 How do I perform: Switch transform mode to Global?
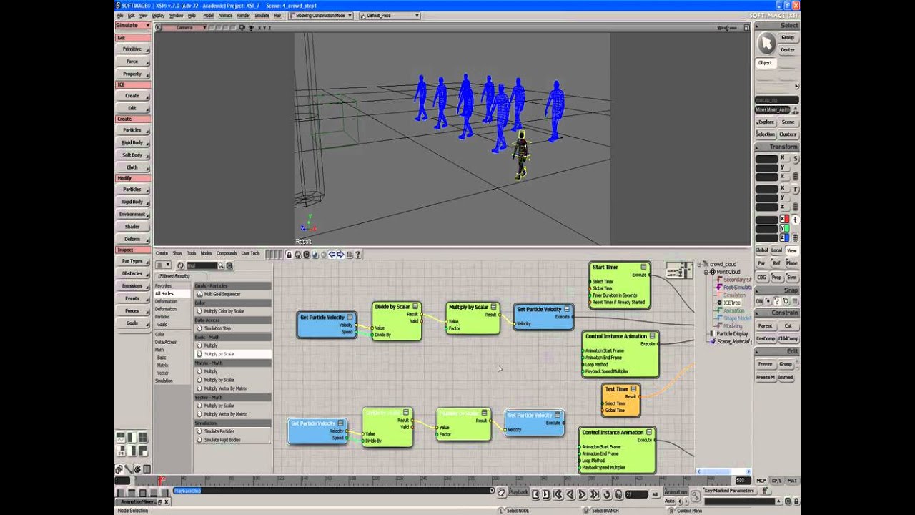762,250
